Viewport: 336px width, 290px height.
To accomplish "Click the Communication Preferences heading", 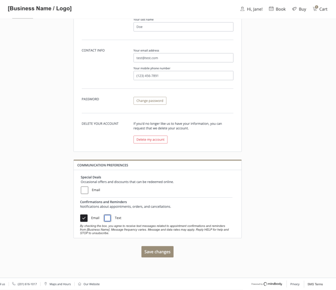I will pyautogui.click(x=103, y=165).
